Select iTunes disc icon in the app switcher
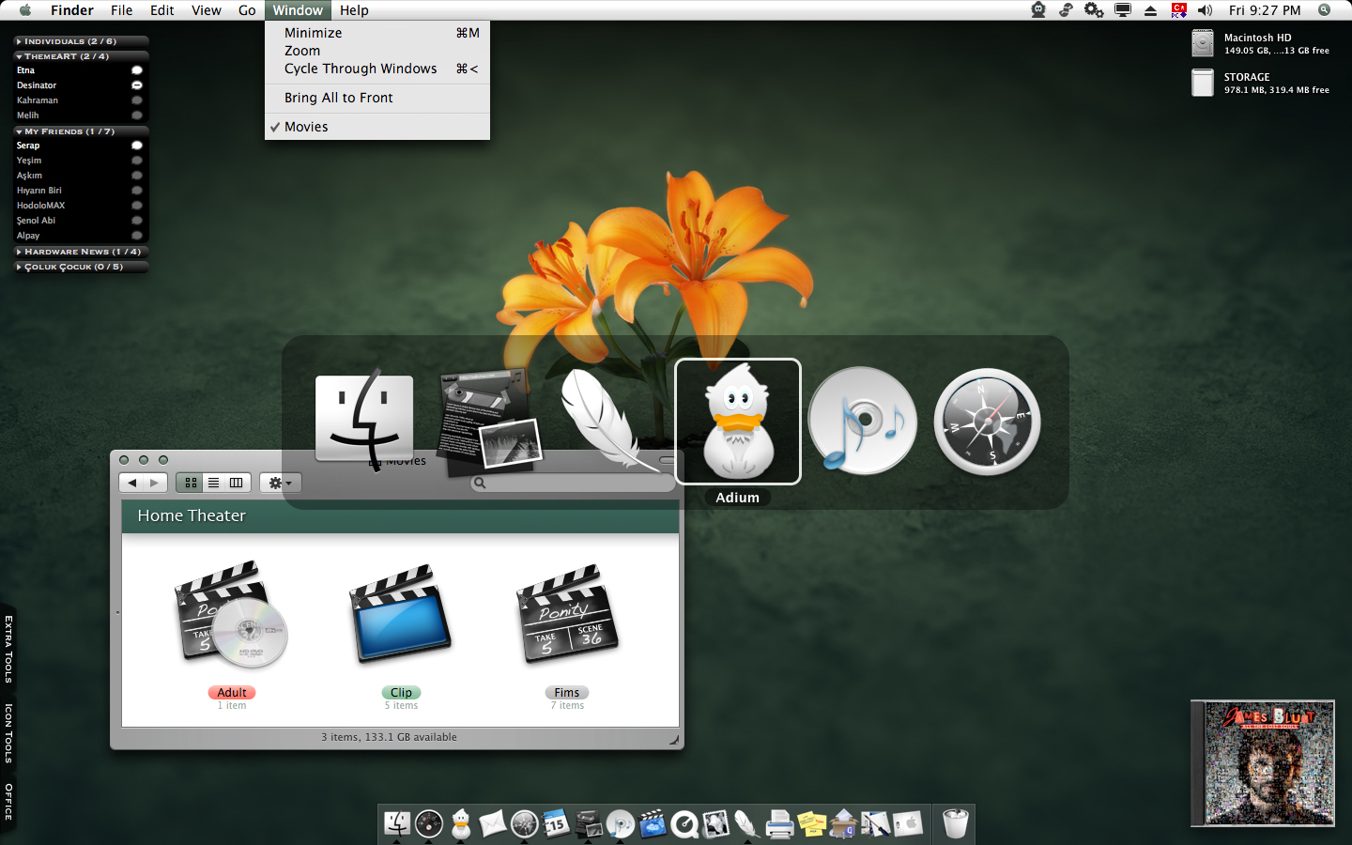Viewport: 1352px width, 845px height. (x=862, y=420)
